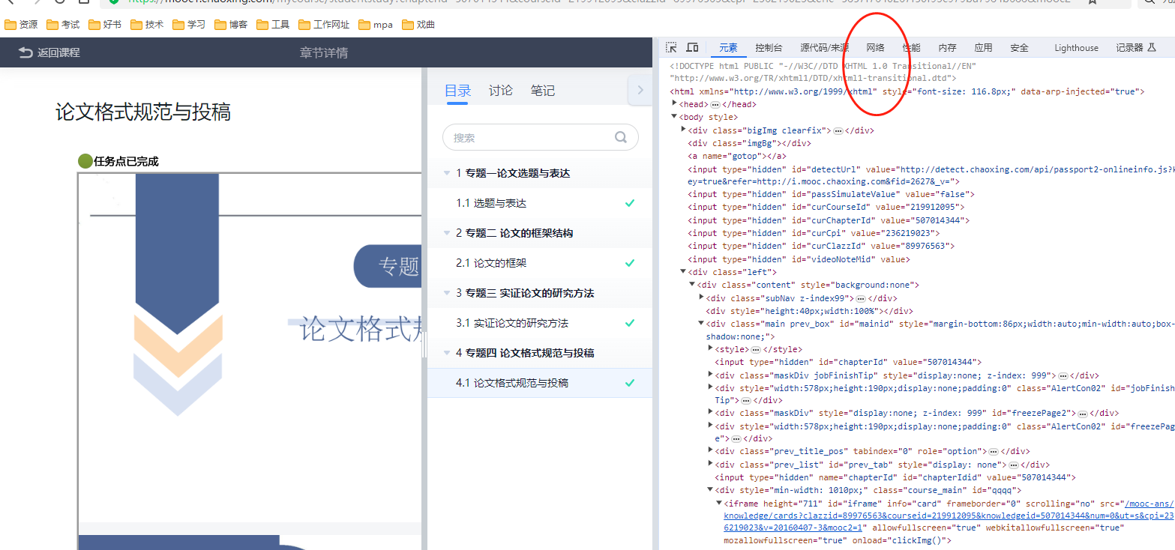
Task: Open the 性能 DevTools tab
Action: coord(911,48)
